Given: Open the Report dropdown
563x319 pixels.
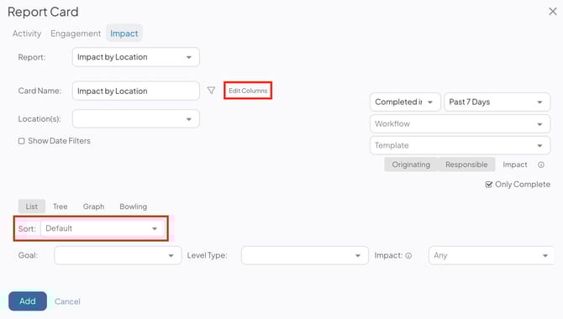Looking at the screenshot, I should click(x=136, y=57).
